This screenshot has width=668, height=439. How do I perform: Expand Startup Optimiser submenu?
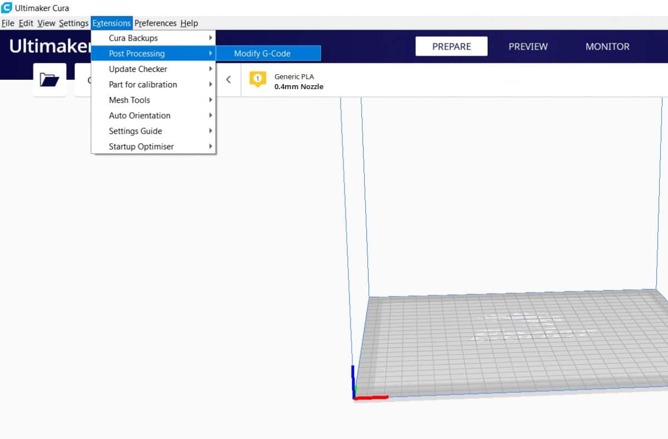click(154, 147)
